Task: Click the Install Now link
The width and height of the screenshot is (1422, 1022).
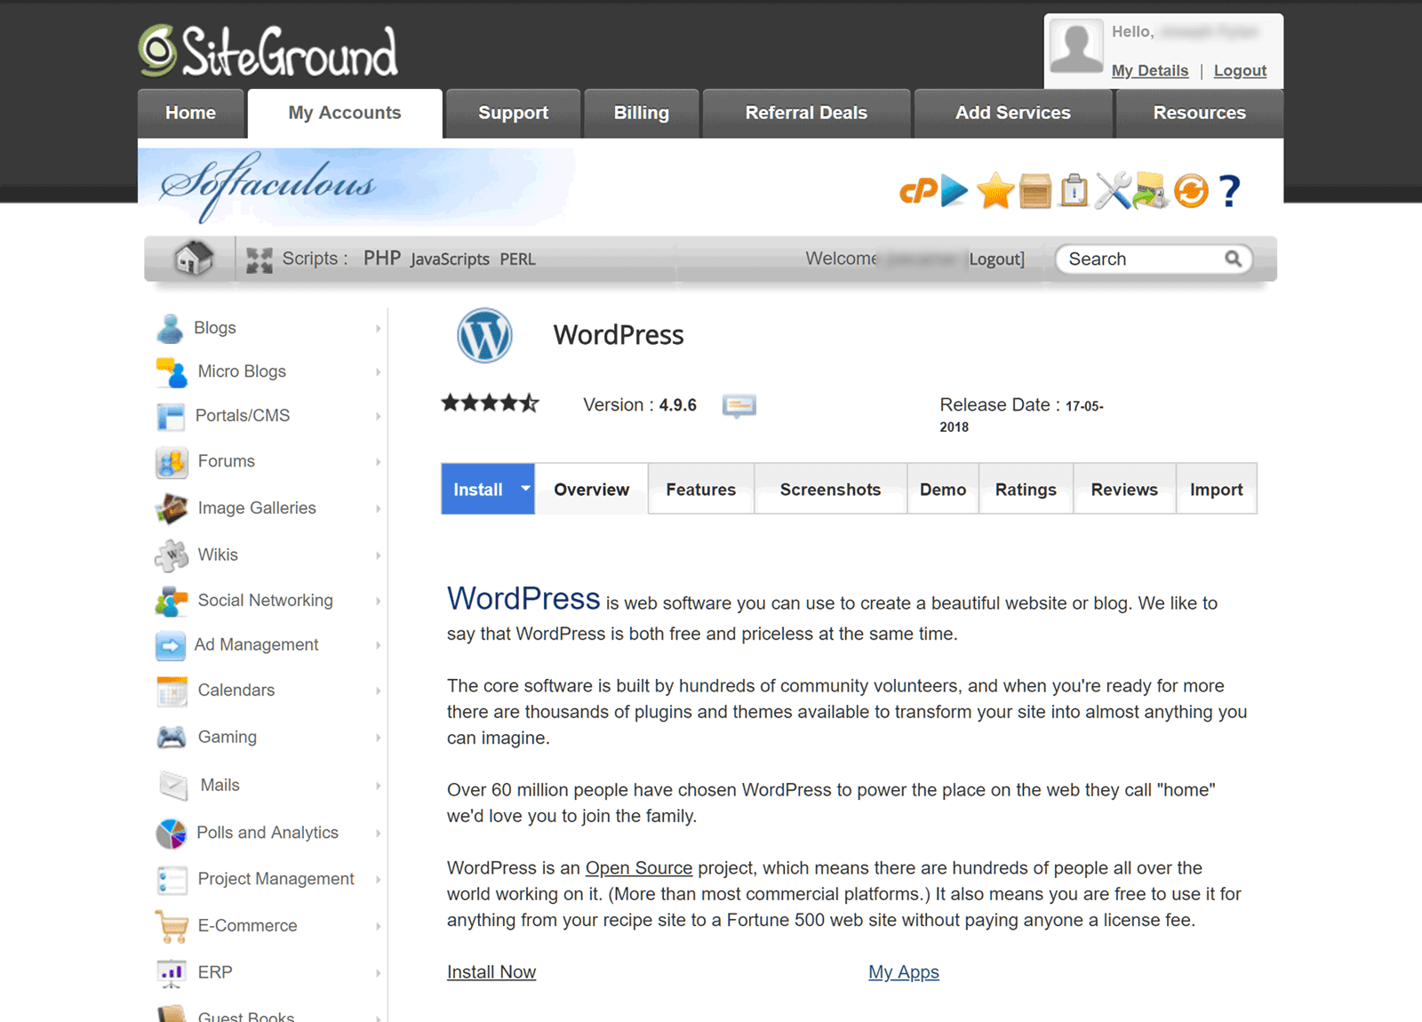Action: [x=491, y=972]
